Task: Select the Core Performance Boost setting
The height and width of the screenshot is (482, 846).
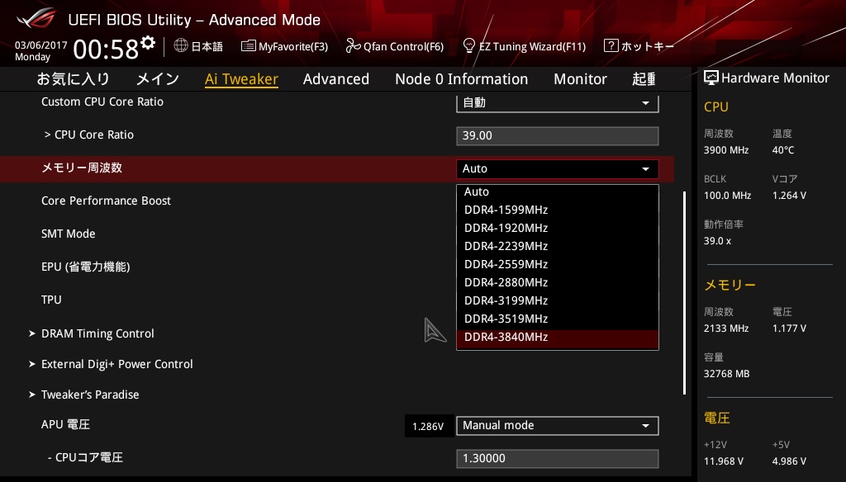Action: pos(107,201)
